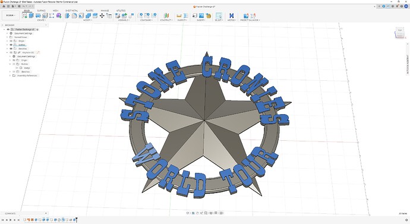The image size is (410, 224).
Task: Open the CONSTRUCT panel dropdown
Action: tap(166, 20)
